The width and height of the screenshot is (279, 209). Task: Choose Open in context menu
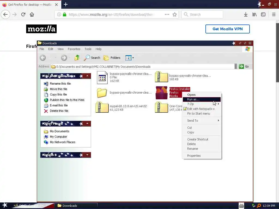pyautogui.click(x=202, y=95)
